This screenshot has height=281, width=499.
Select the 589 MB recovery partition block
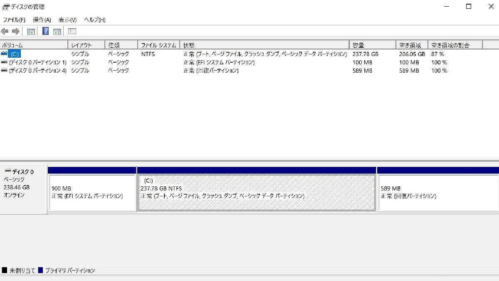[438, 193]
